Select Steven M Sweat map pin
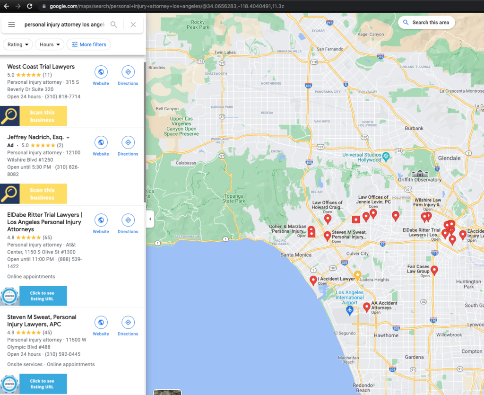Image resolution: width=484 pixels, height=395 pixels. coord(327,236)
